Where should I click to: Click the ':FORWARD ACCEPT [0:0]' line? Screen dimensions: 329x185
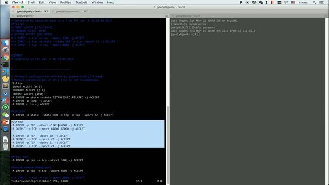coord(28,90)
